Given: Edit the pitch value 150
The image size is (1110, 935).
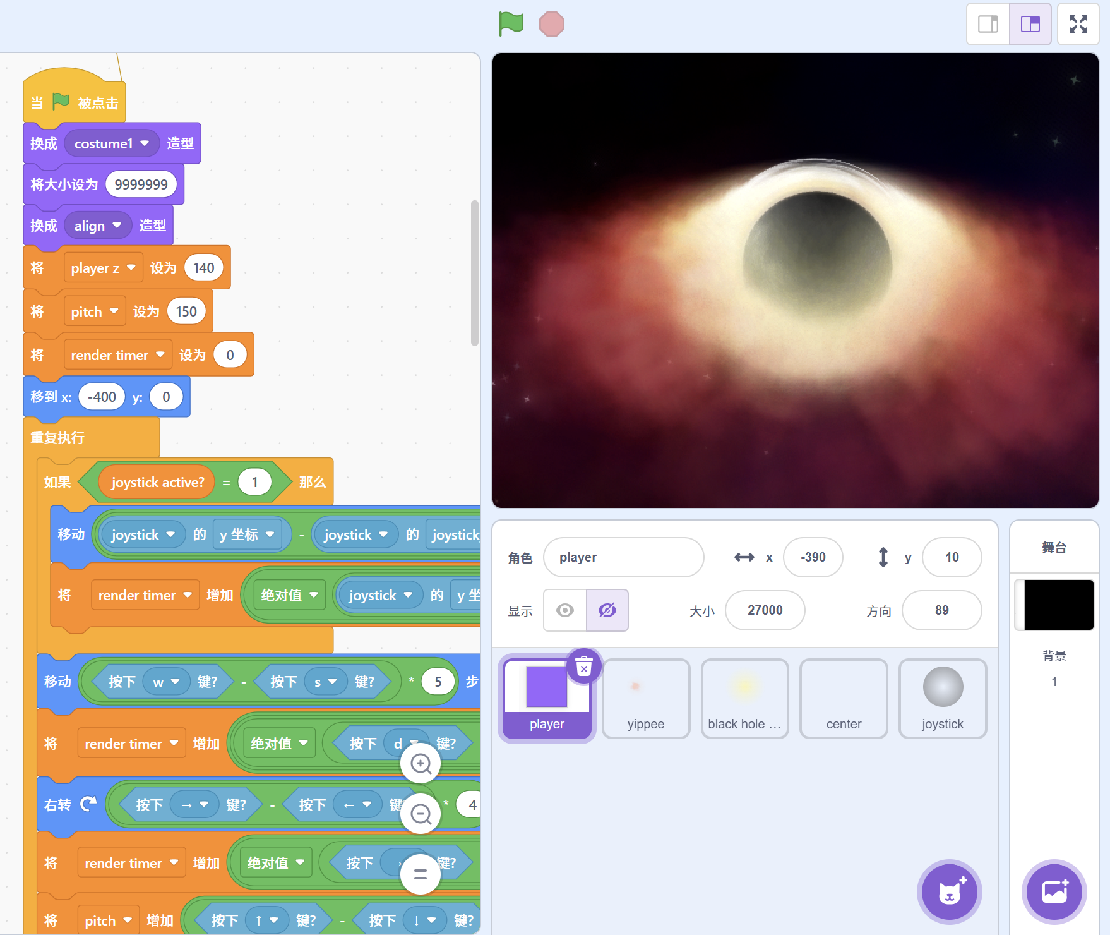Looking at the screenshot, I should coord(186,311).
